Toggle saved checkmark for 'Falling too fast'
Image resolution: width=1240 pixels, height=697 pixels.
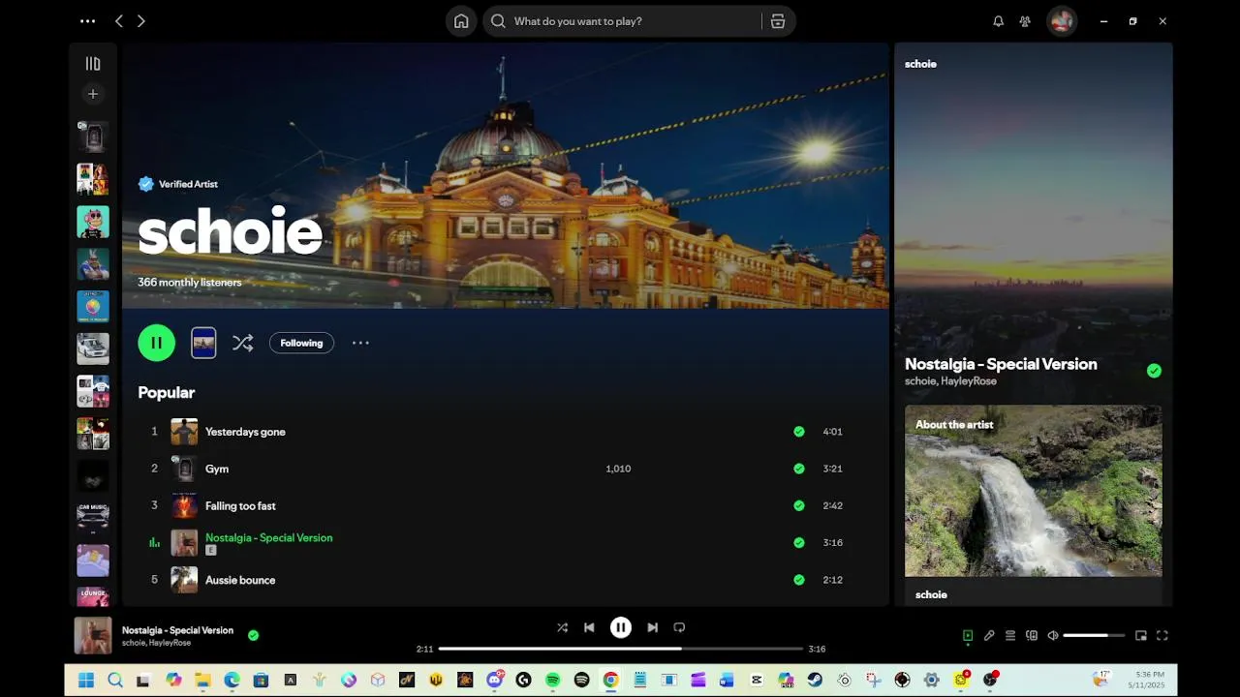click(x=799, y=505)
